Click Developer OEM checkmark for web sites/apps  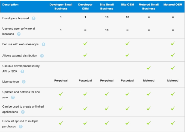pos(85,44)
